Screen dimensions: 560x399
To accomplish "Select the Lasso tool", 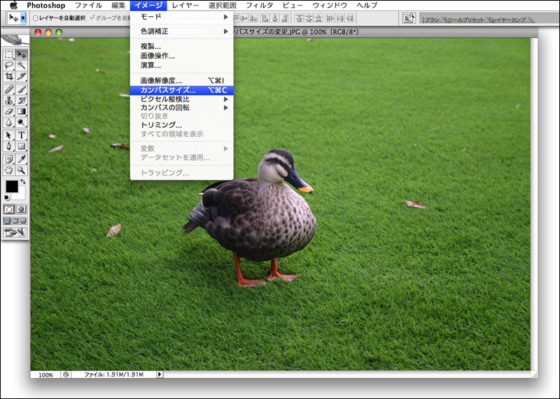I will (x=9, y=65).
